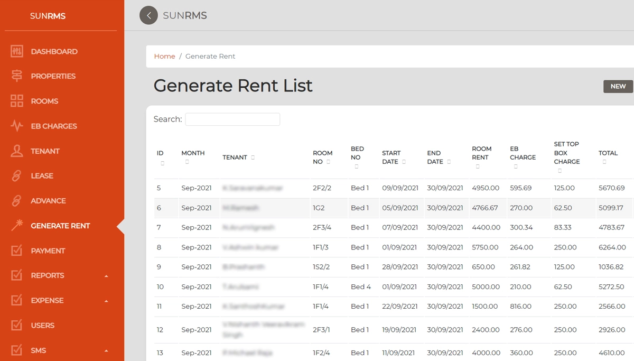Click the Rooms grid icon
The image size is (634, 361).
(17, 101)
